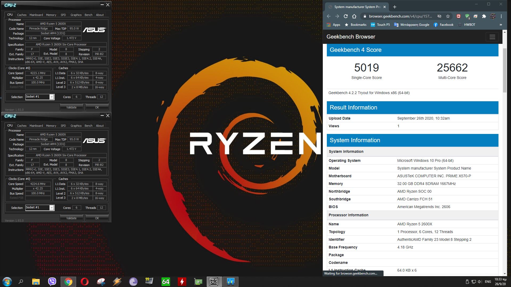
Task: Click OK in upper CPU-Z window
Action: (97, 107)
